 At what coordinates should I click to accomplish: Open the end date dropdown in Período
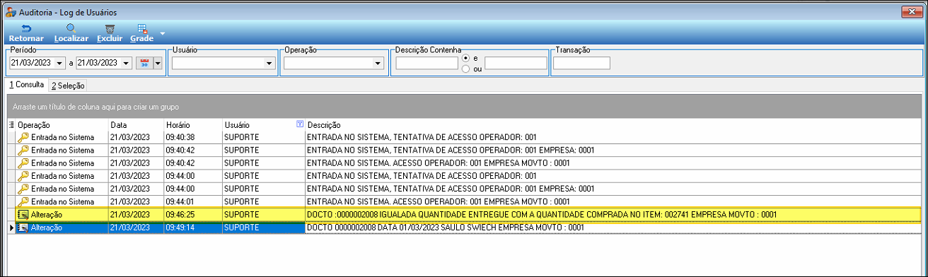(127, 63)
